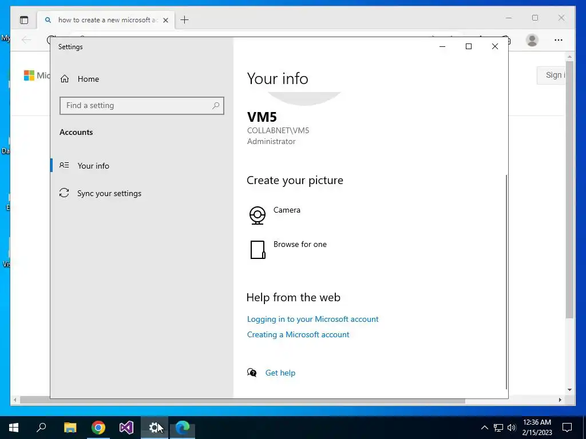Open a new tab in Edge
586x439 pixels.
click(x=185, y=20)
